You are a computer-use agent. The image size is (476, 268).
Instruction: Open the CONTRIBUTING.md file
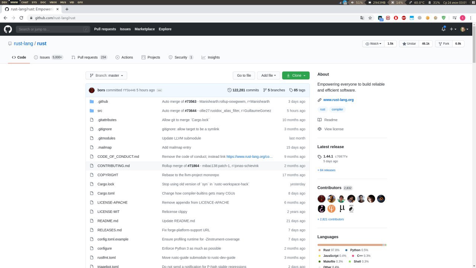click(113, 166)
